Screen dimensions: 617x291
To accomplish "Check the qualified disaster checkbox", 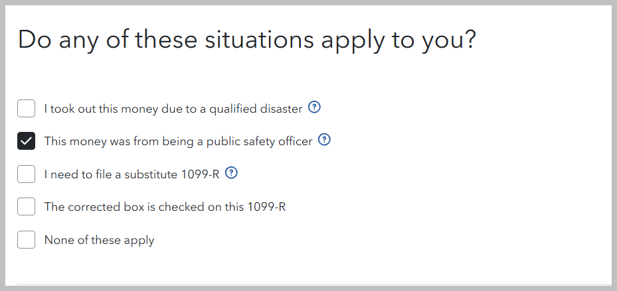I will (x=26, y=109).
